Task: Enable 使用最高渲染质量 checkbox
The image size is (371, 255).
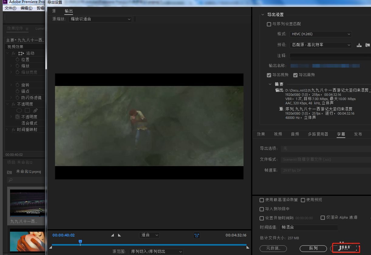Action: (262, 200)
